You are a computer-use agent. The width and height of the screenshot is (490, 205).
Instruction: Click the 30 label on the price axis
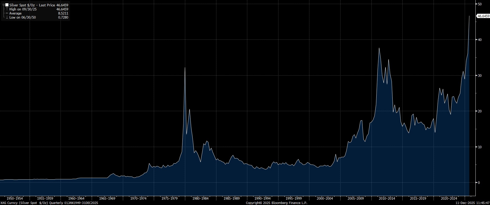[x=480, y=76]
